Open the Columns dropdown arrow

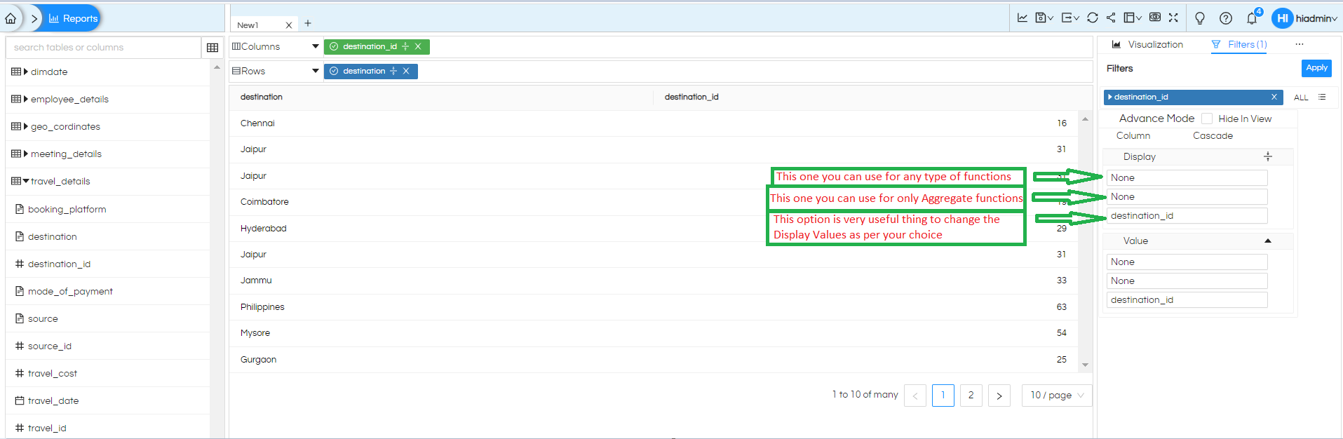click(x=316, y=46)
